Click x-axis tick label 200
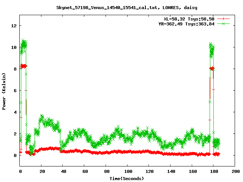The width and height of the screenshot is (243, 182). click(x=236, y=171)
